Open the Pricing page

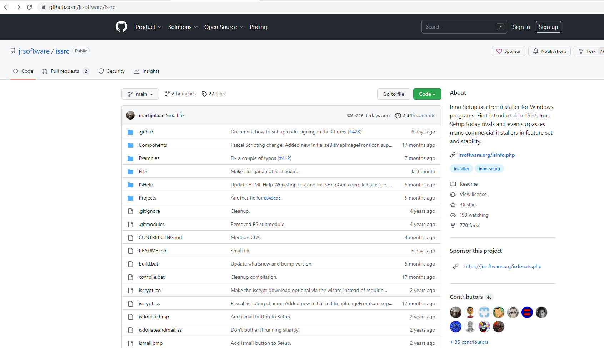[258, 27]
